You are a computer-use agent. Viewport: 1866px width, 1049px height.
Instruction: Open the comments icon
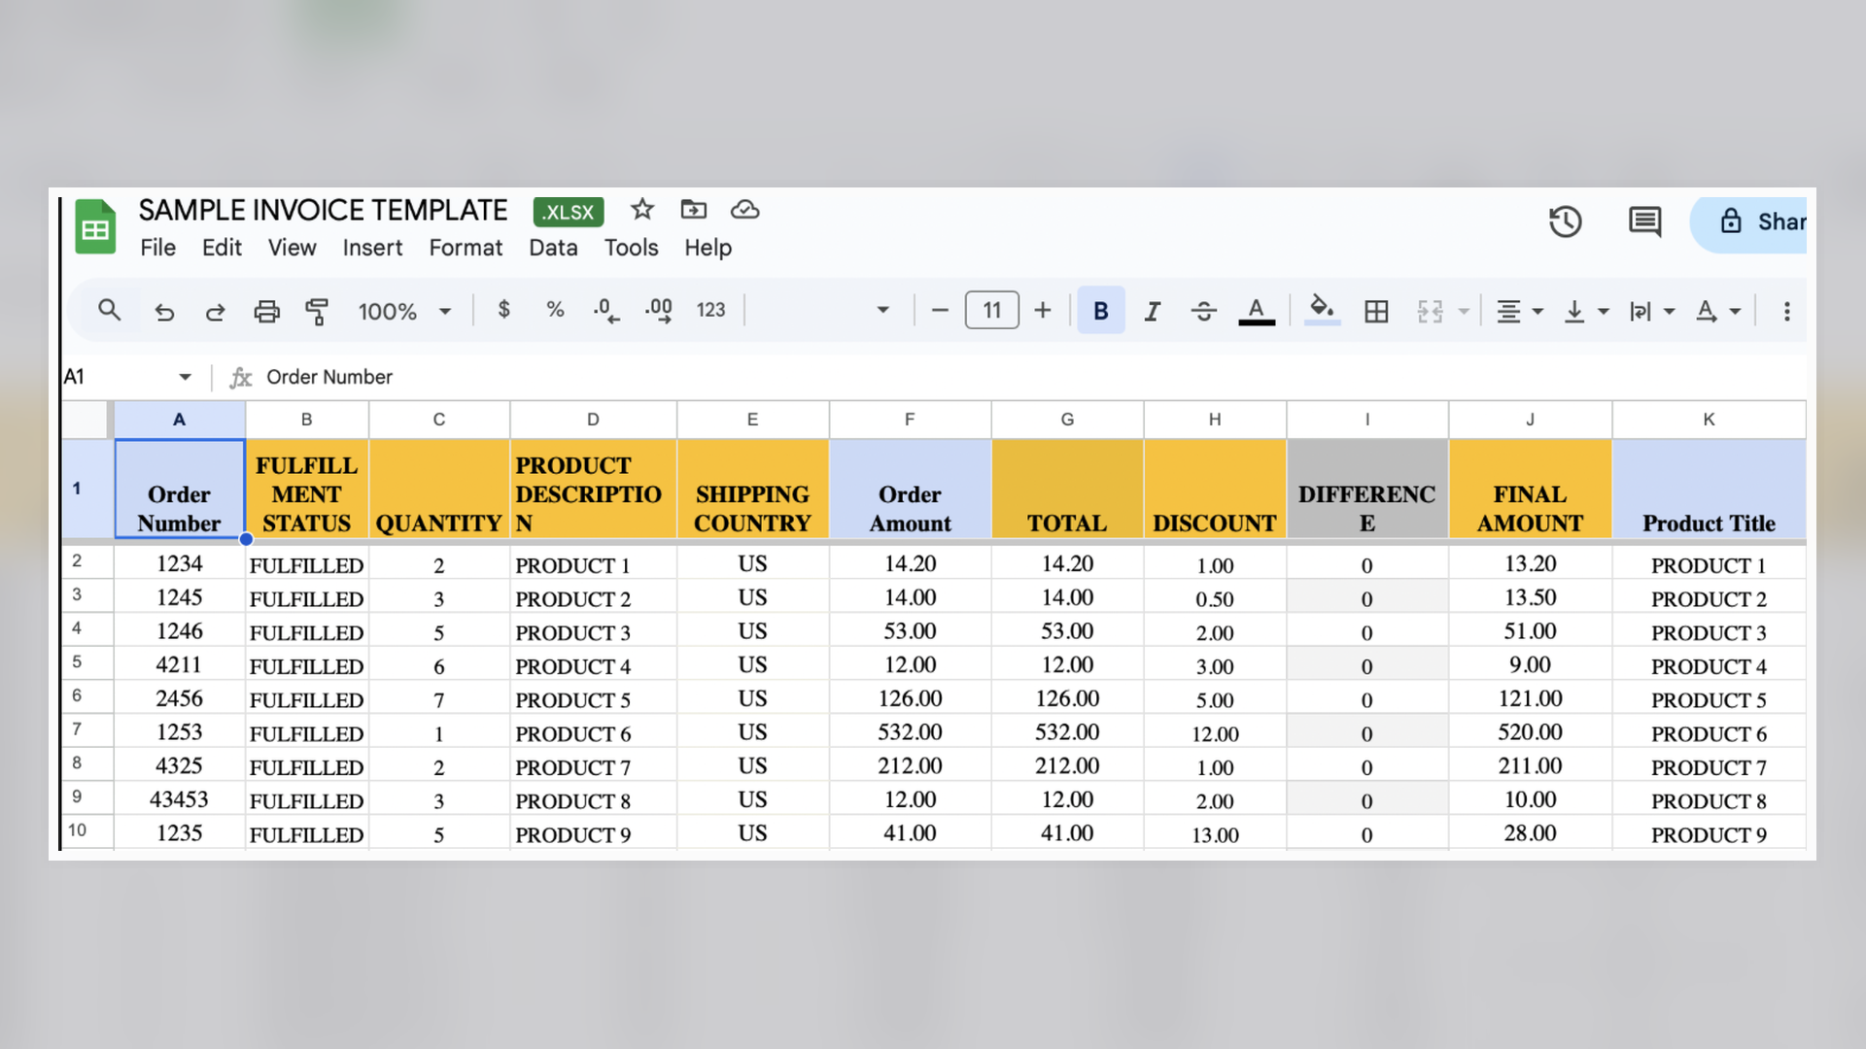(1644, 222)
